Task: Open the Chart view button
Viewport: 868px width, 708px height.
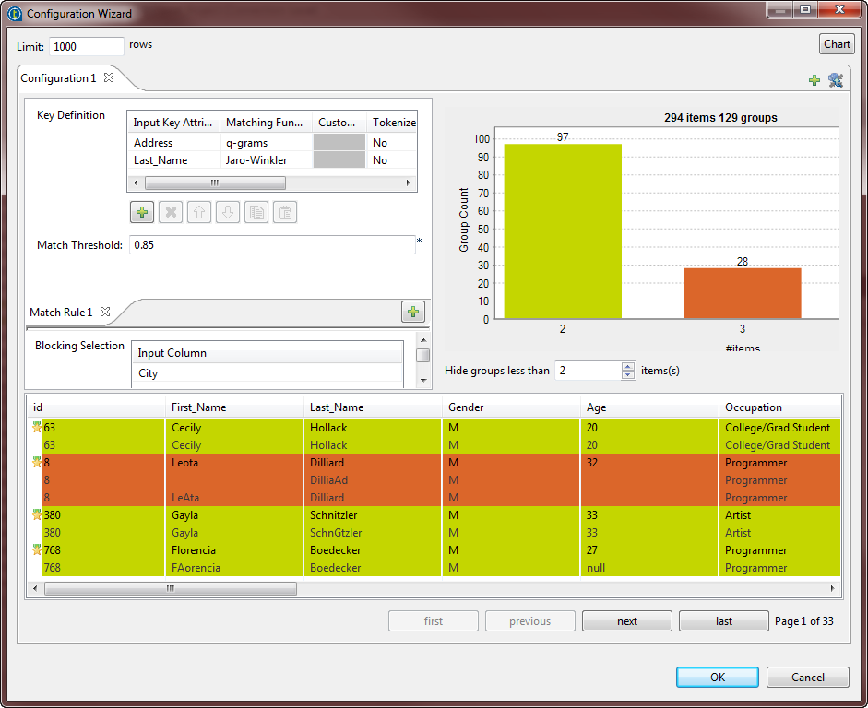Action: click(837, 44)
